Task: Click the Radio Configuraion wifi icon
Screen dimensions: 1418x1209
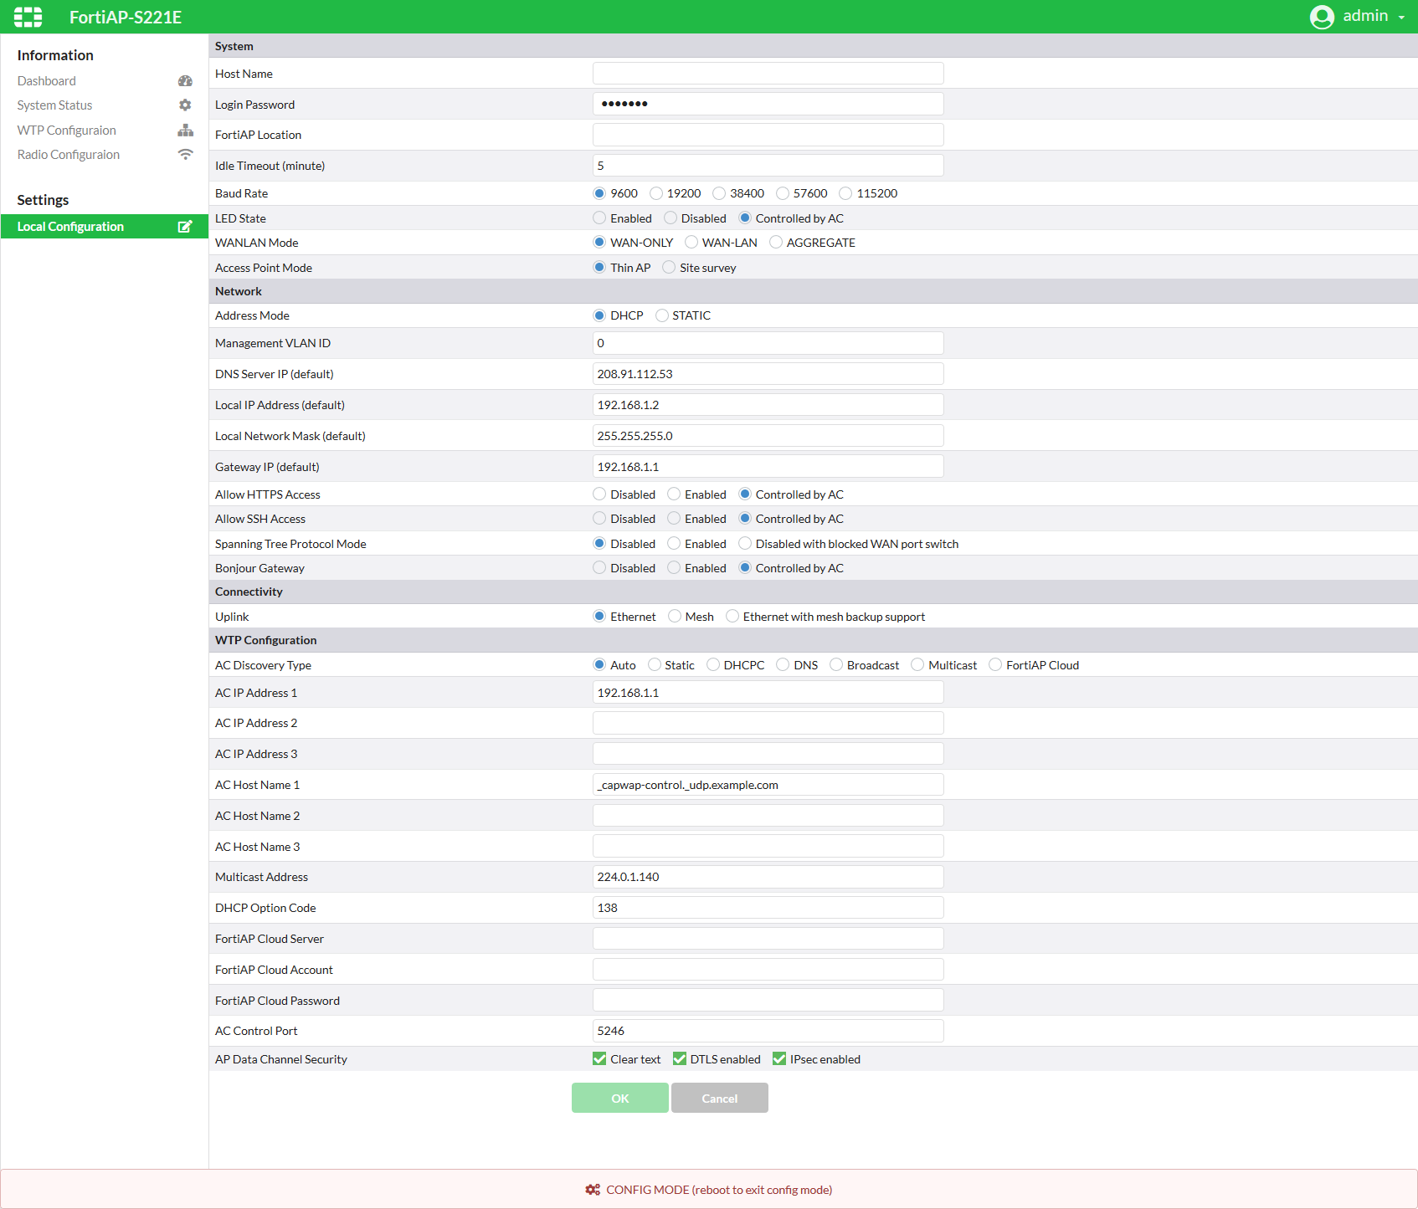Action: (185, 155)
